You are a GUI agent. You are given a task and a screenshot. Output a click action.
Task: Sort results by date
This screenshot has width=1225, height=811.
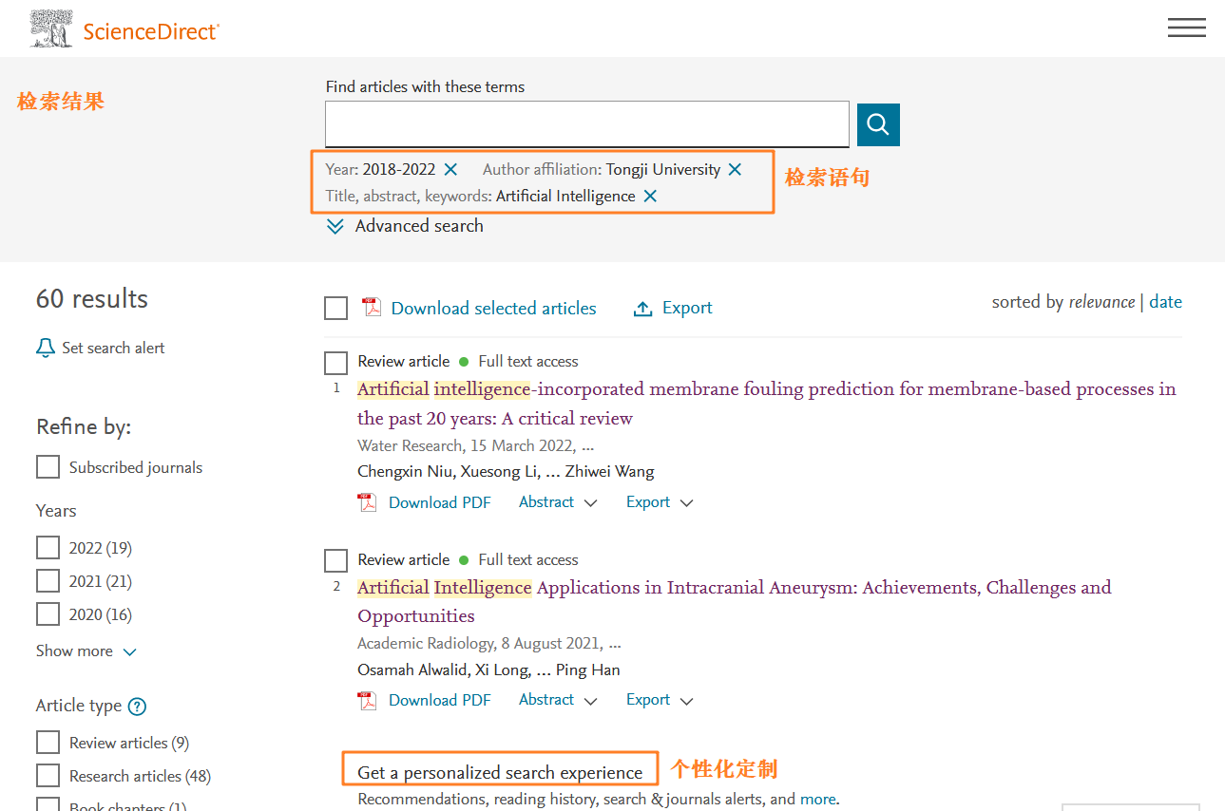pos(1165,302)
